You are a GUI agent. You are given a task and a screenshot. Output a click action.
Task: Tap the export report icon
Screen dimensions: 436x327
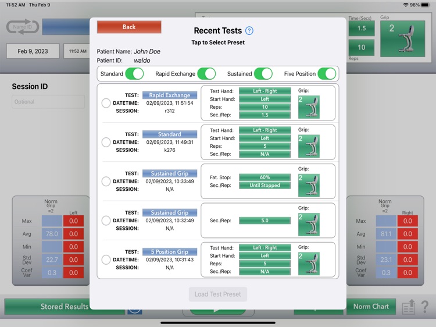409,307
